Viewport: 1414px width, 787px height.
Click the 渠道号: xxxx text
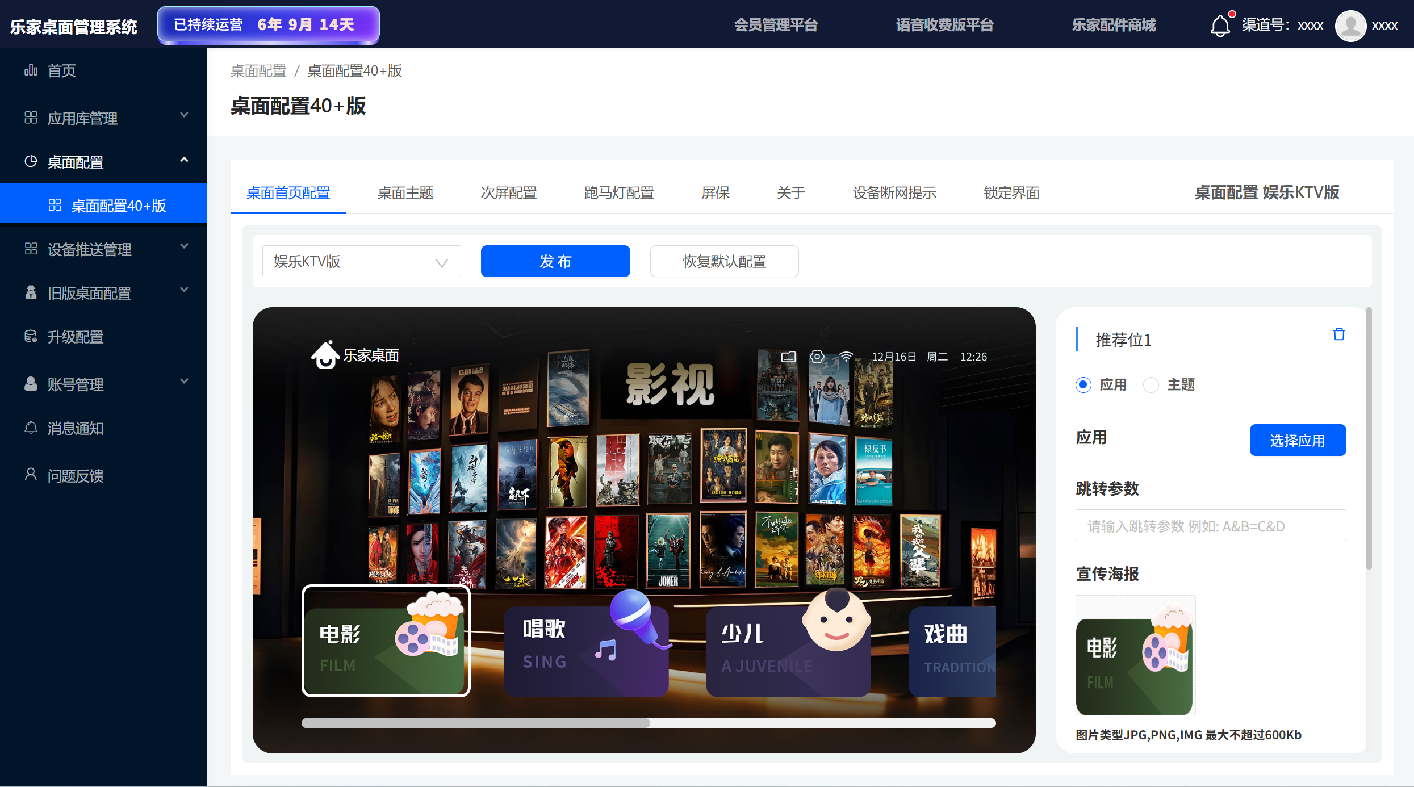[x=1282, y=25]
